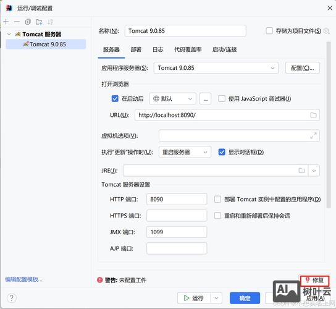Switch to the 日志 tab
This screenshot has width=336, height=309.
click(158, 49)
